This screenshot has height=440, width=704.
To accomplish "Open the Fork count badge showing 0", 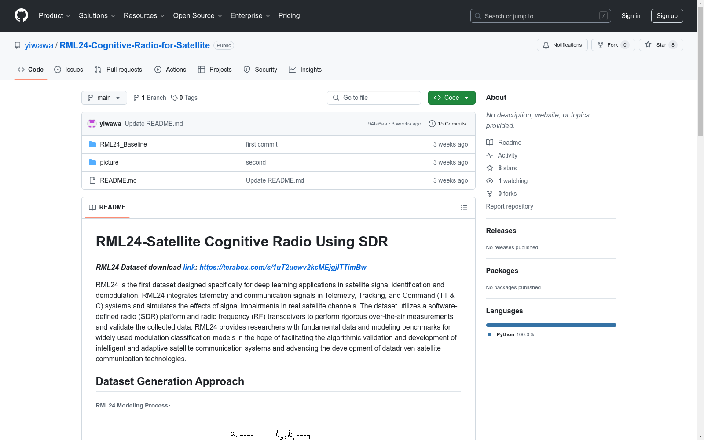I will (625, 45).
